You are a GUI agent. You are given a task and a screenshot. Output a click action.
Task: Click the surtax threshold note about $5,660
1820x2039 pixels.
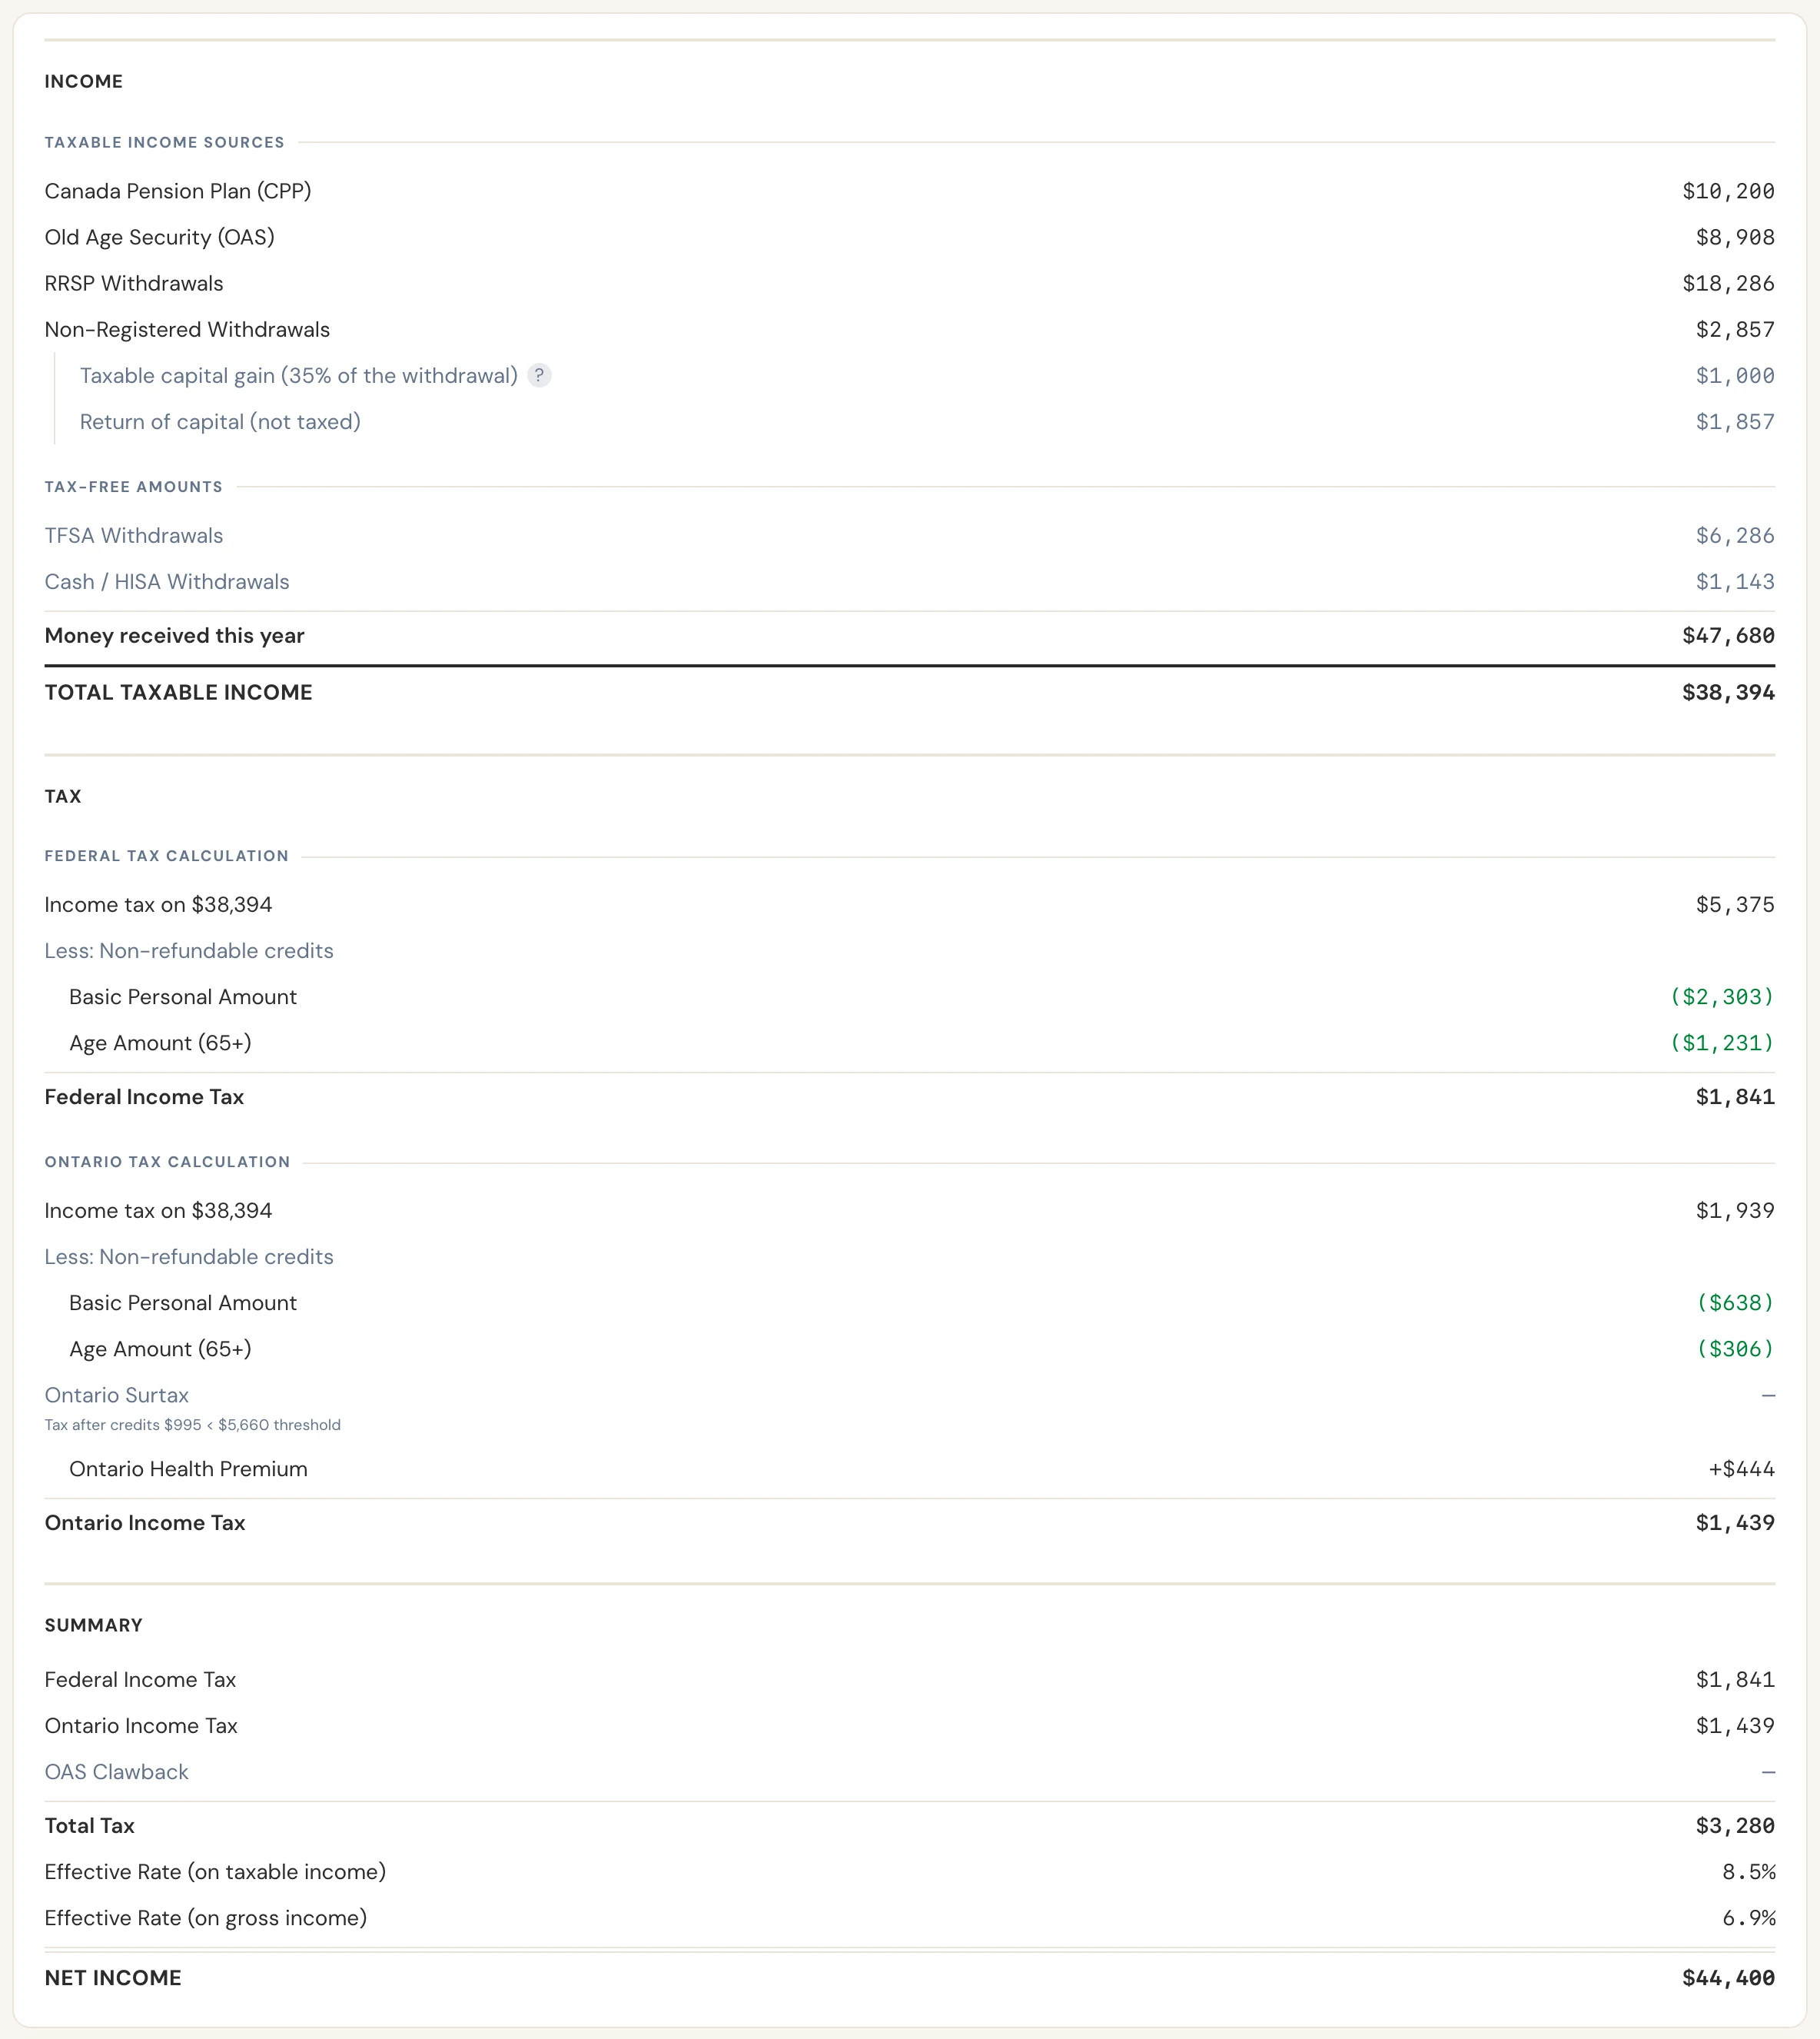[x=193, y=1425]
